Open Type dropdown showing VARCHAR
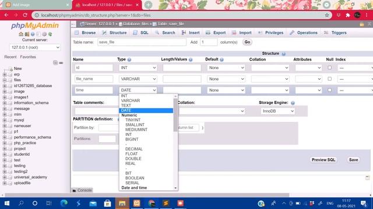The width and height of the screenshot is (373, 209). click(x=138, y=79)
